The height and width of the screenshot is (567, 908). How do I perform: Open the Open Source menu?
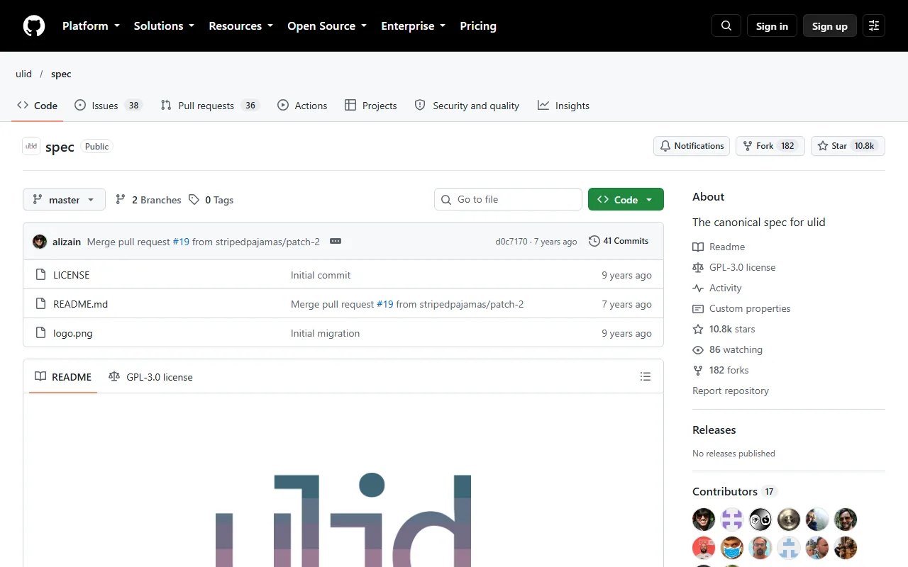pyautogui.click(x=327, y=26)
